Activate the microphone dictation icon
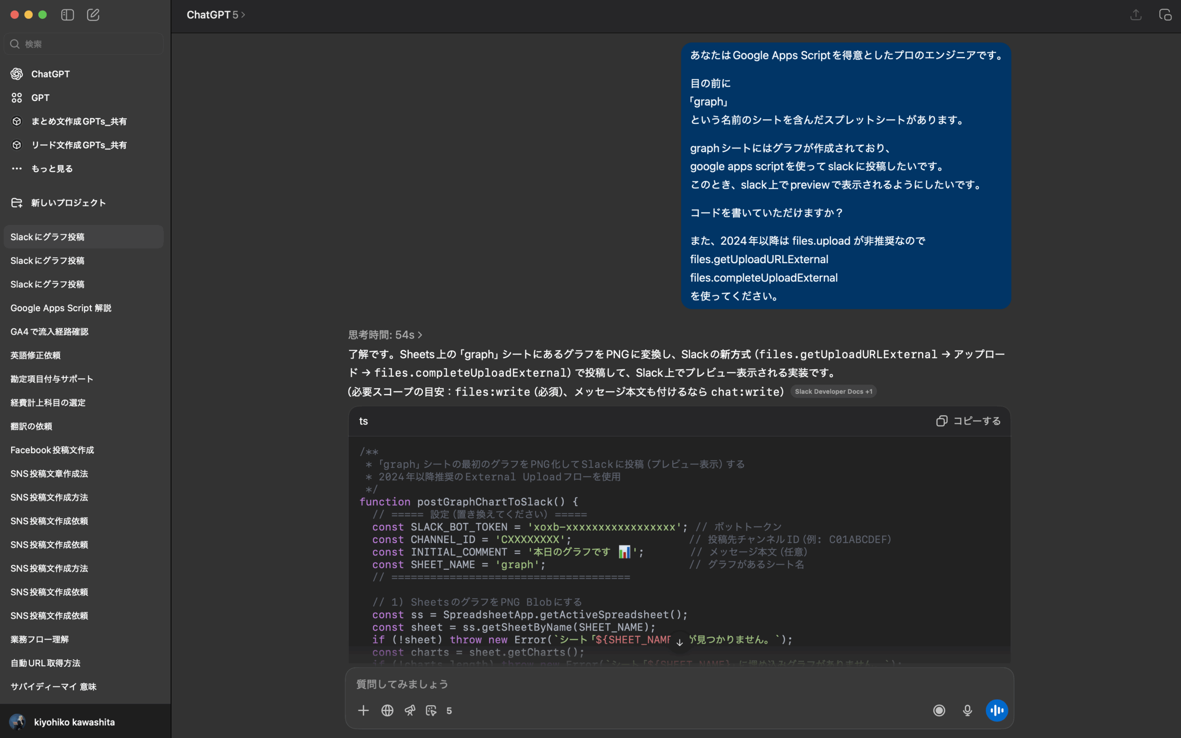Screen dimensions: 1181x738 click(967, 710)
